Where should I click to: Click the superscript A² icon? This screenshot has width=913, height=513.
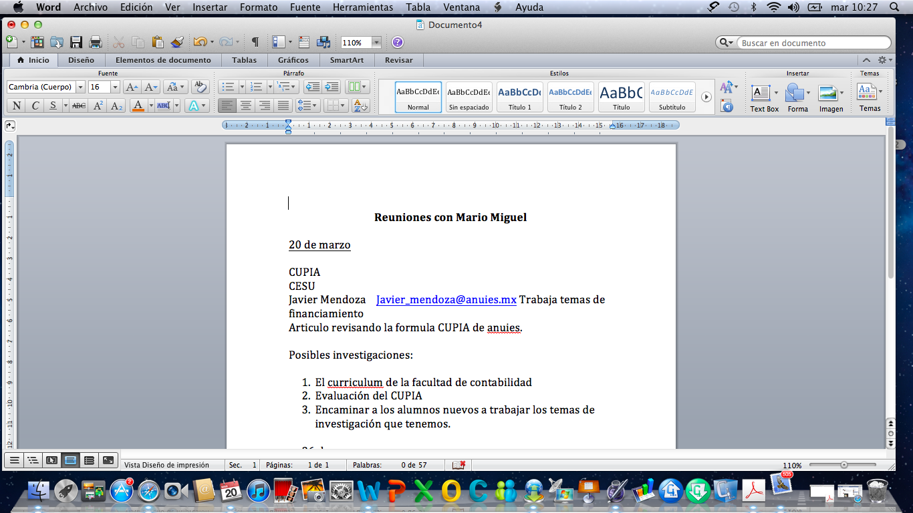click(98, 106)
